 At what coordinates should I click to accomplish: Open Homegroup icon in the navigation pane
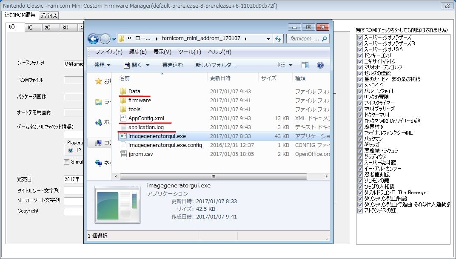click(99, 122)
